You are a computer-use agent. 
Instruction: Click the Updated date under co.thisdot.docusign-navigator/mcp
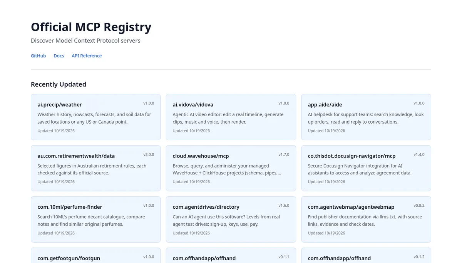tap(326, 182)
